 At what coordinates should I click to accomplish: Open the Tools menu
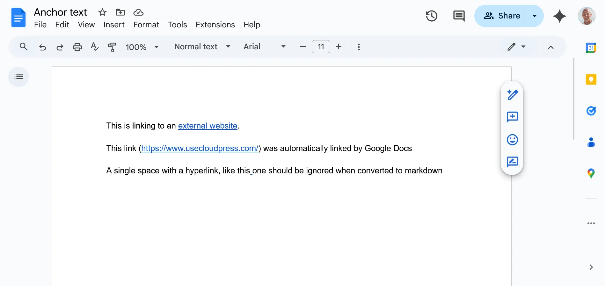point(178,25)
